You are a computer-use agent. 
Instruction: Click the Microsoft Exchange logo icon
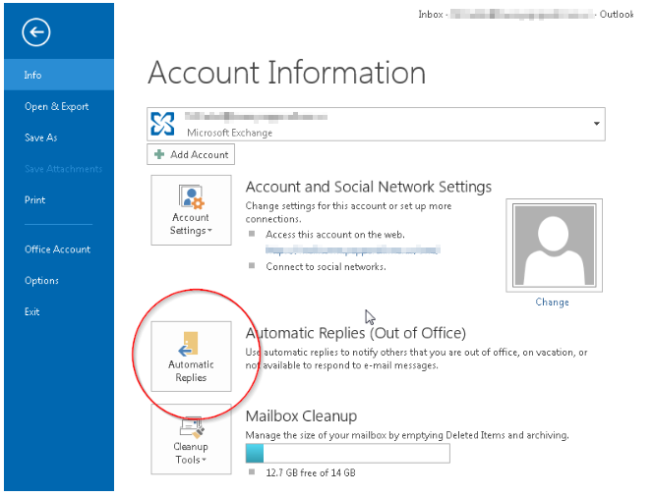point(162,124)
